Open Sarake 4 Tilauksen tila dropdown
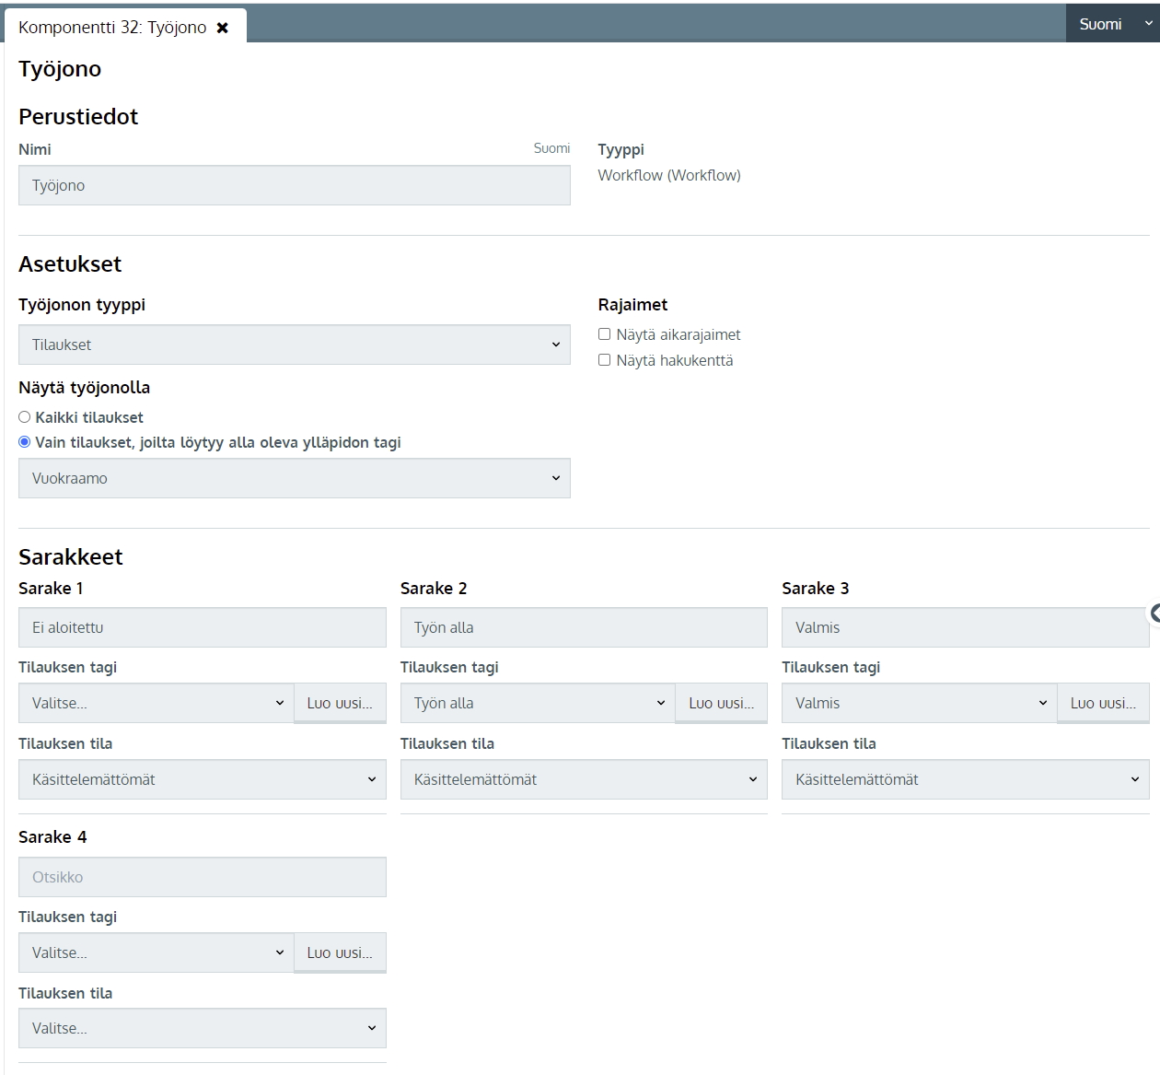 tap(203, 1028)
